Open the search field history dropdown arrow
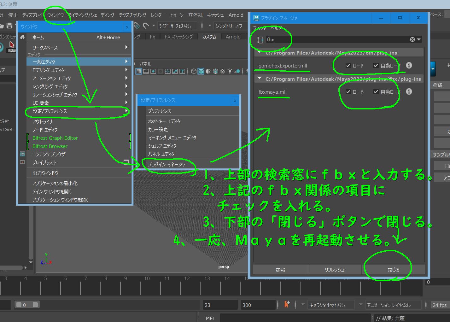 (x=419, y=39)
